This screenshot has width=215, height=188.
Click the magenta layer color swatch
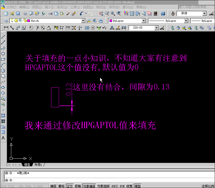(29, 21)
